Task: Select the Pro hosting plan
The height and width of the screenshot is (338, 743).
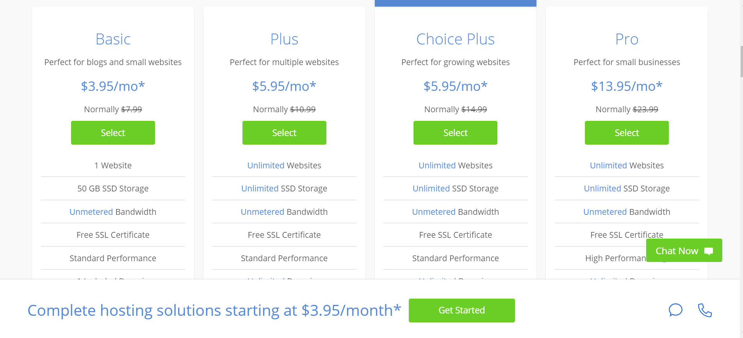Action: click(x=627, y=133)
